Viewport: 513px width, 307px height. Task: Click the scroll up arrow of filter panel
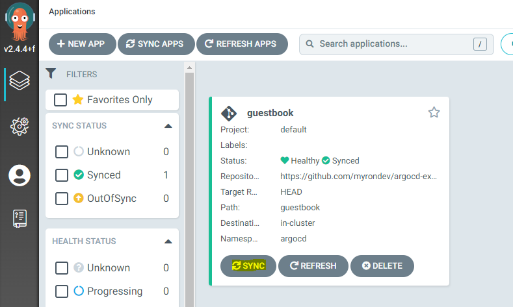click(189, 68)
